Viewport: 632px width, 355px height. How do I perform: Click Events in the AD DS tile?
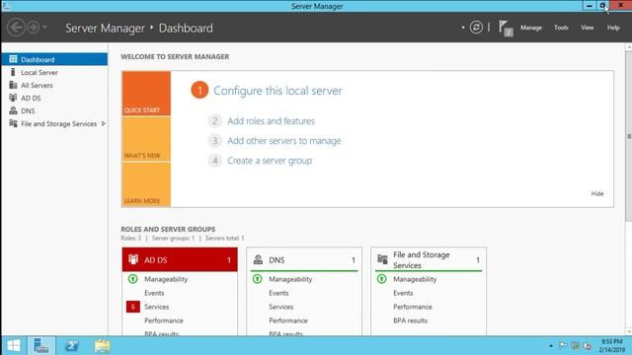(x=154, y=293)
